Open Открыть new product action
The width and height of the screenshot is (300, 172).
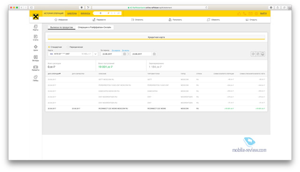[x=251, y=20]
